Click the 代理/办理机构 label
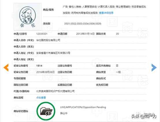The image size is (160, 122). [x=21, y=91]
